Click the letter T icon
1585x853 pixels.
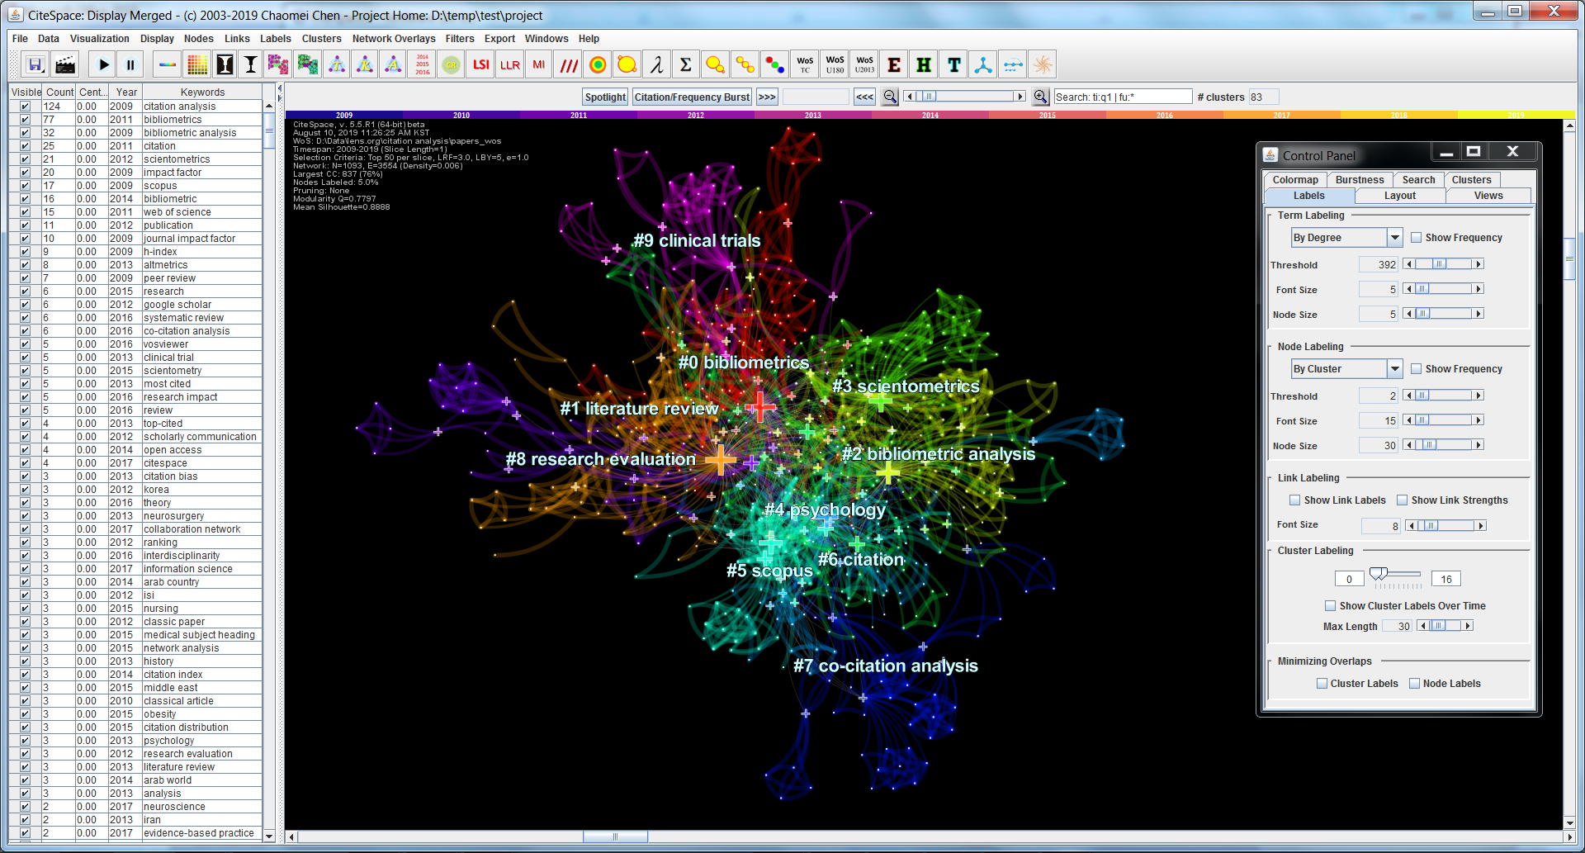pyautogui.click(x=954, y=64)
